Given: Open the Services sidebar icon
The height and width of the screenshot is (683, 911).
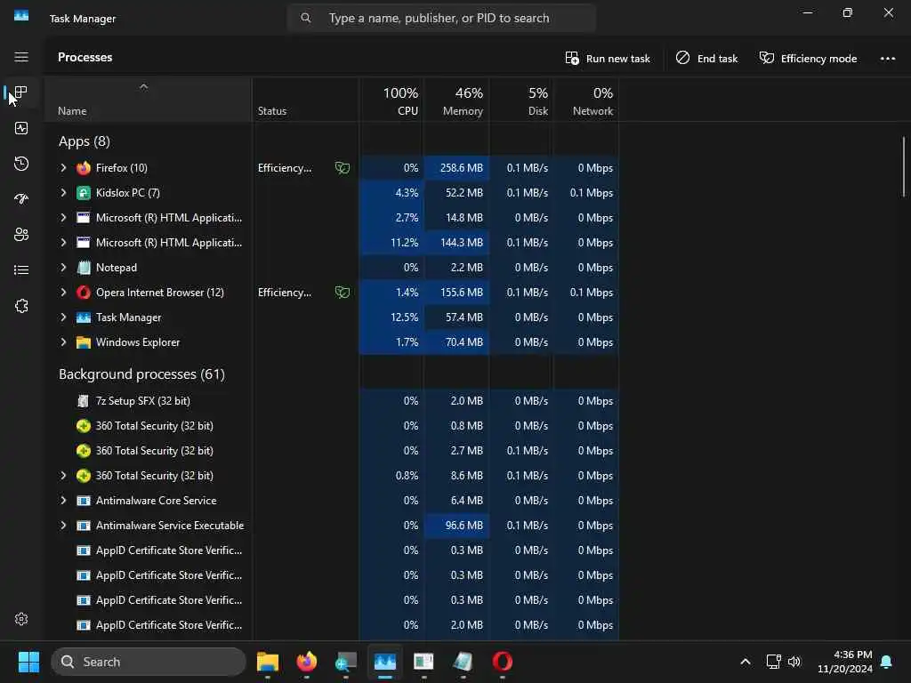Looking at the screenshot, I should coord(21,306).
